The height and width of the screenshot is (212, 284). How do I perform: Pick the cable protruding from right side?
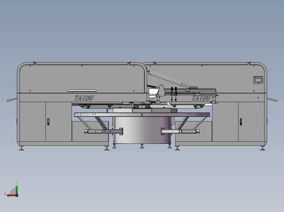tap(272, 100)
